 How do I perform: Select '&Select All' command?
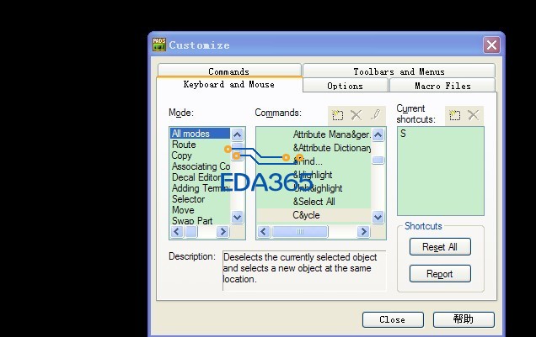click(x=314, y=202)
